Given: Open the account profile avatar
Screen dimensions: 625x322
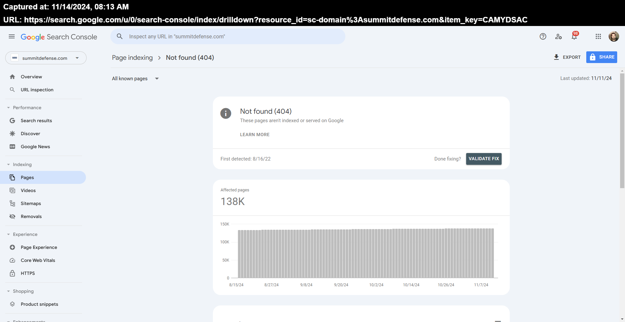Looking at the screenshot, I should point(614,36).
